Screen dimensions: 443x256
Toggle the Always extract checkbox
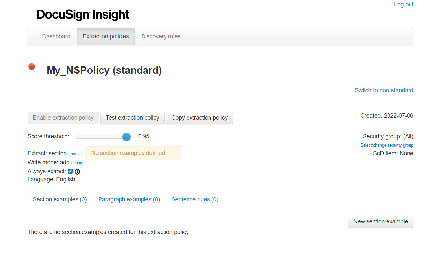(x=70, y=171)
